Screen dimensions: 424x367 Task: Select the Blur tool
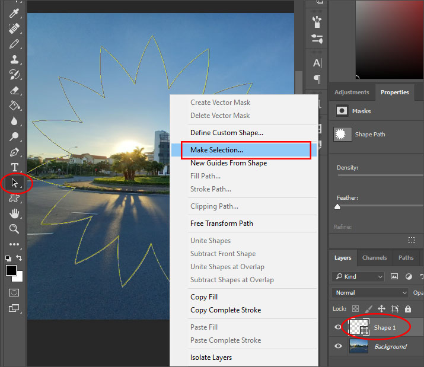pos(14,121)
